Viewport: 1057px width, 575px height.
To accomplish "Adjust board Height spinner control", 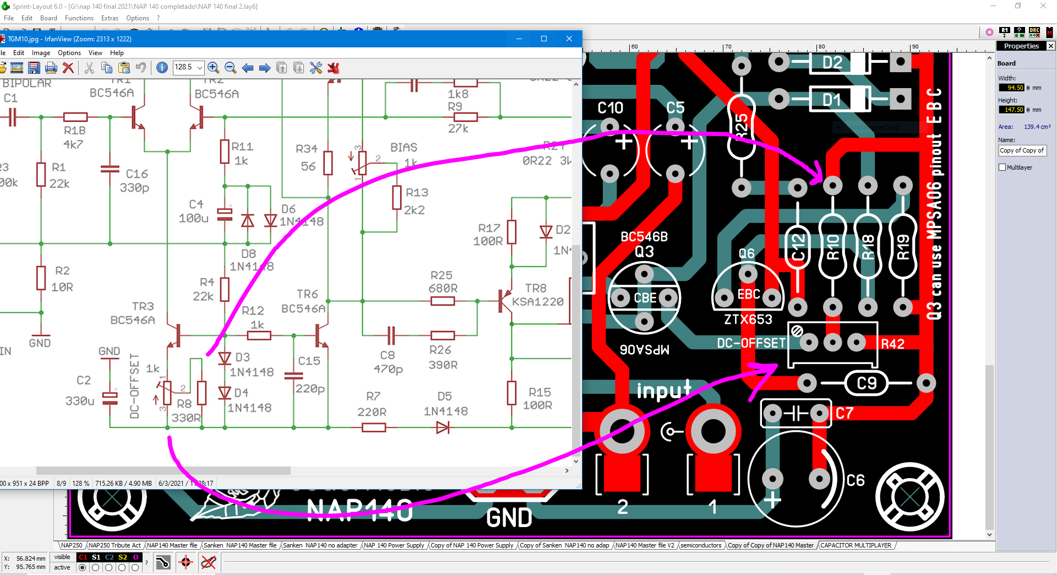I will click(x=1028, y=110).
